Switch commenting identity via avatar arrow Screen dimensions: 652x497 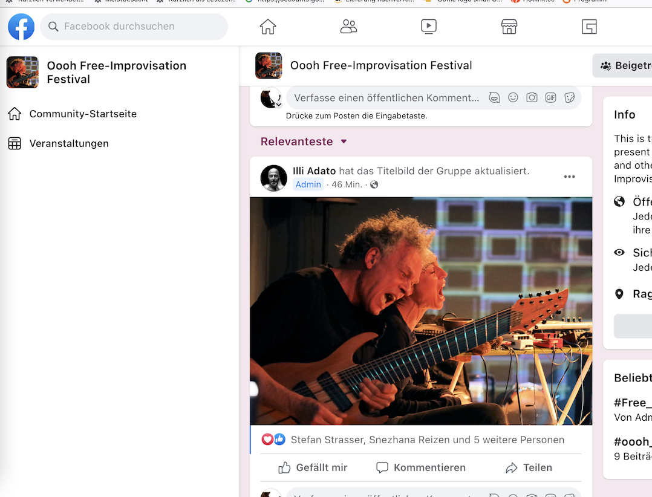279,105
